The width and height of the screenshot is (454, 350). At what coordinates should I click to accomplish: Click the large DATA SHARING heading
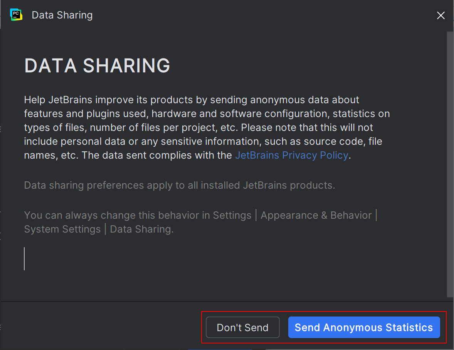(97, 65)
